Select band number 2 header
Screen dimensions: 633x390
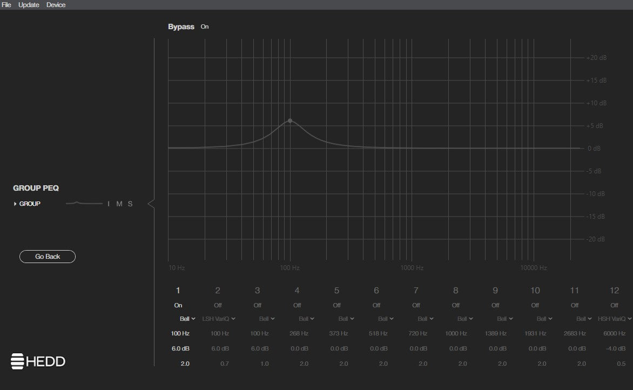tap(218, 290)
